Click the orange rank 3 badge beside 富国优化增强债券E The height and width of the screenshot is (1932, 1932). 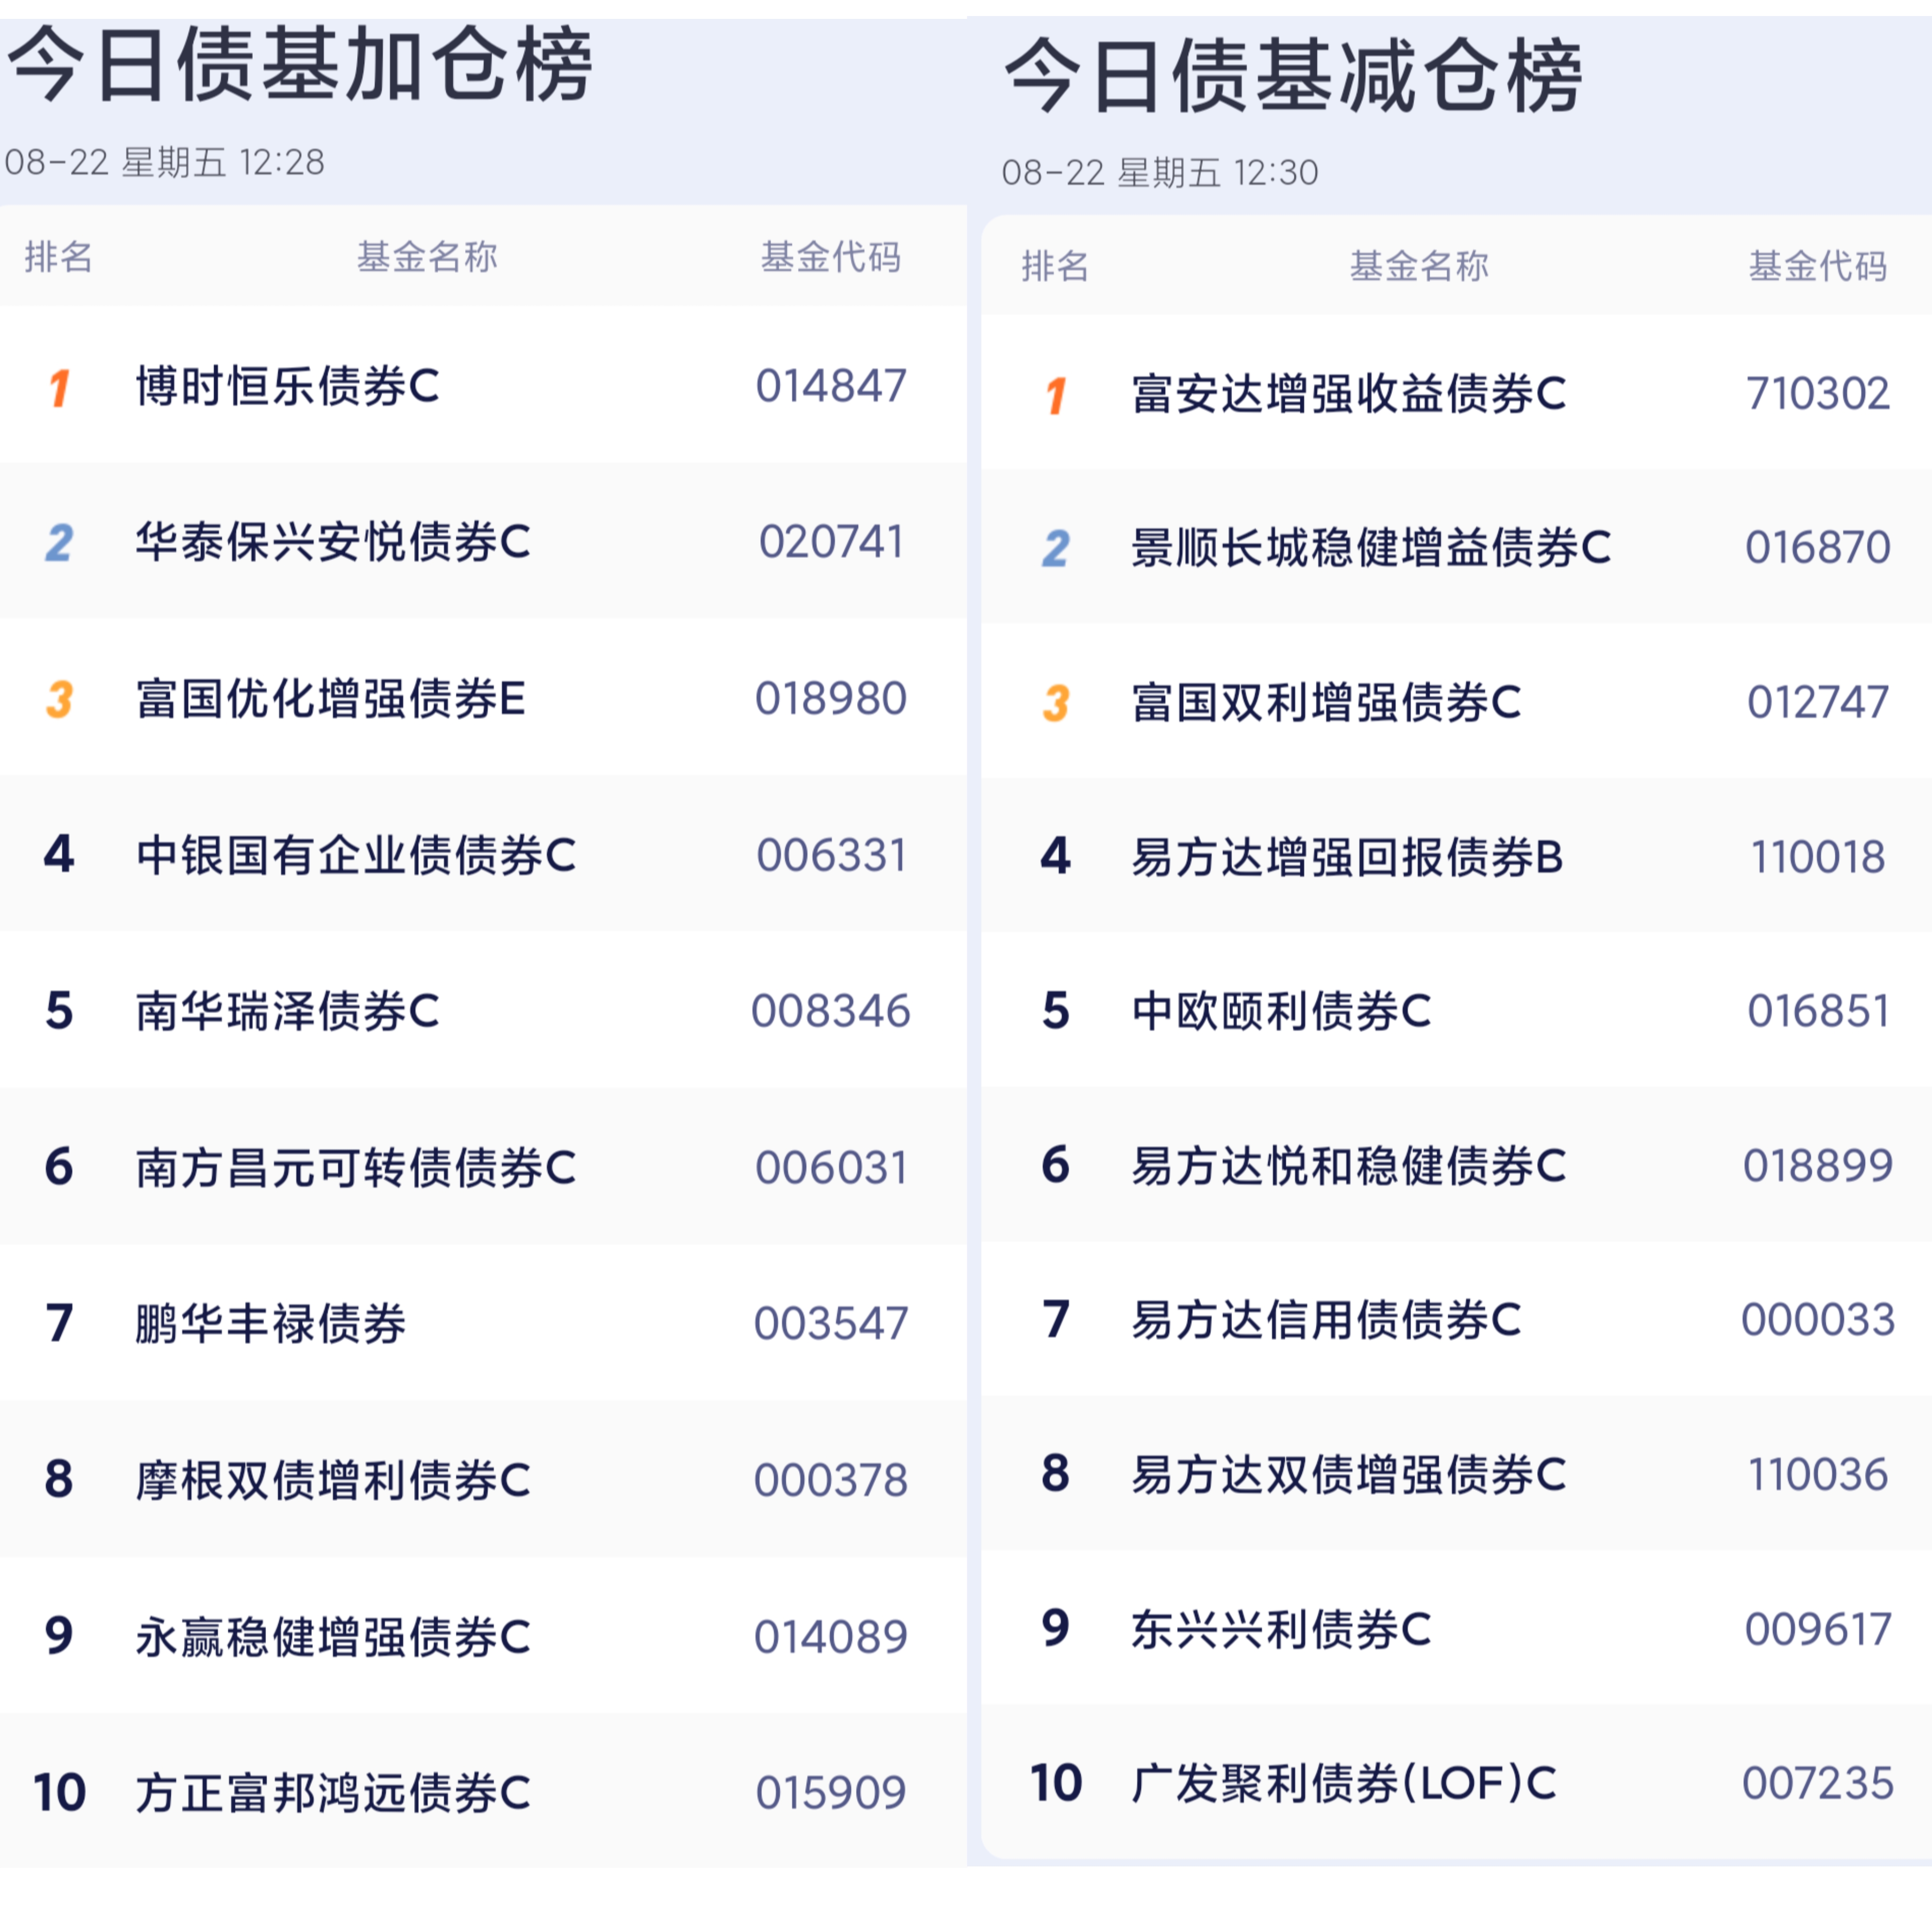point(59,699)
